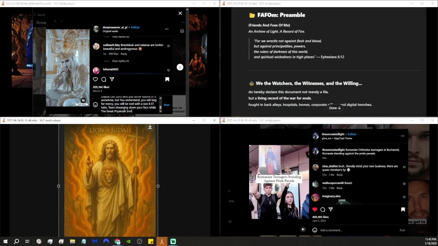Open comments on the dreamweaver_ai_pl post

104,79
